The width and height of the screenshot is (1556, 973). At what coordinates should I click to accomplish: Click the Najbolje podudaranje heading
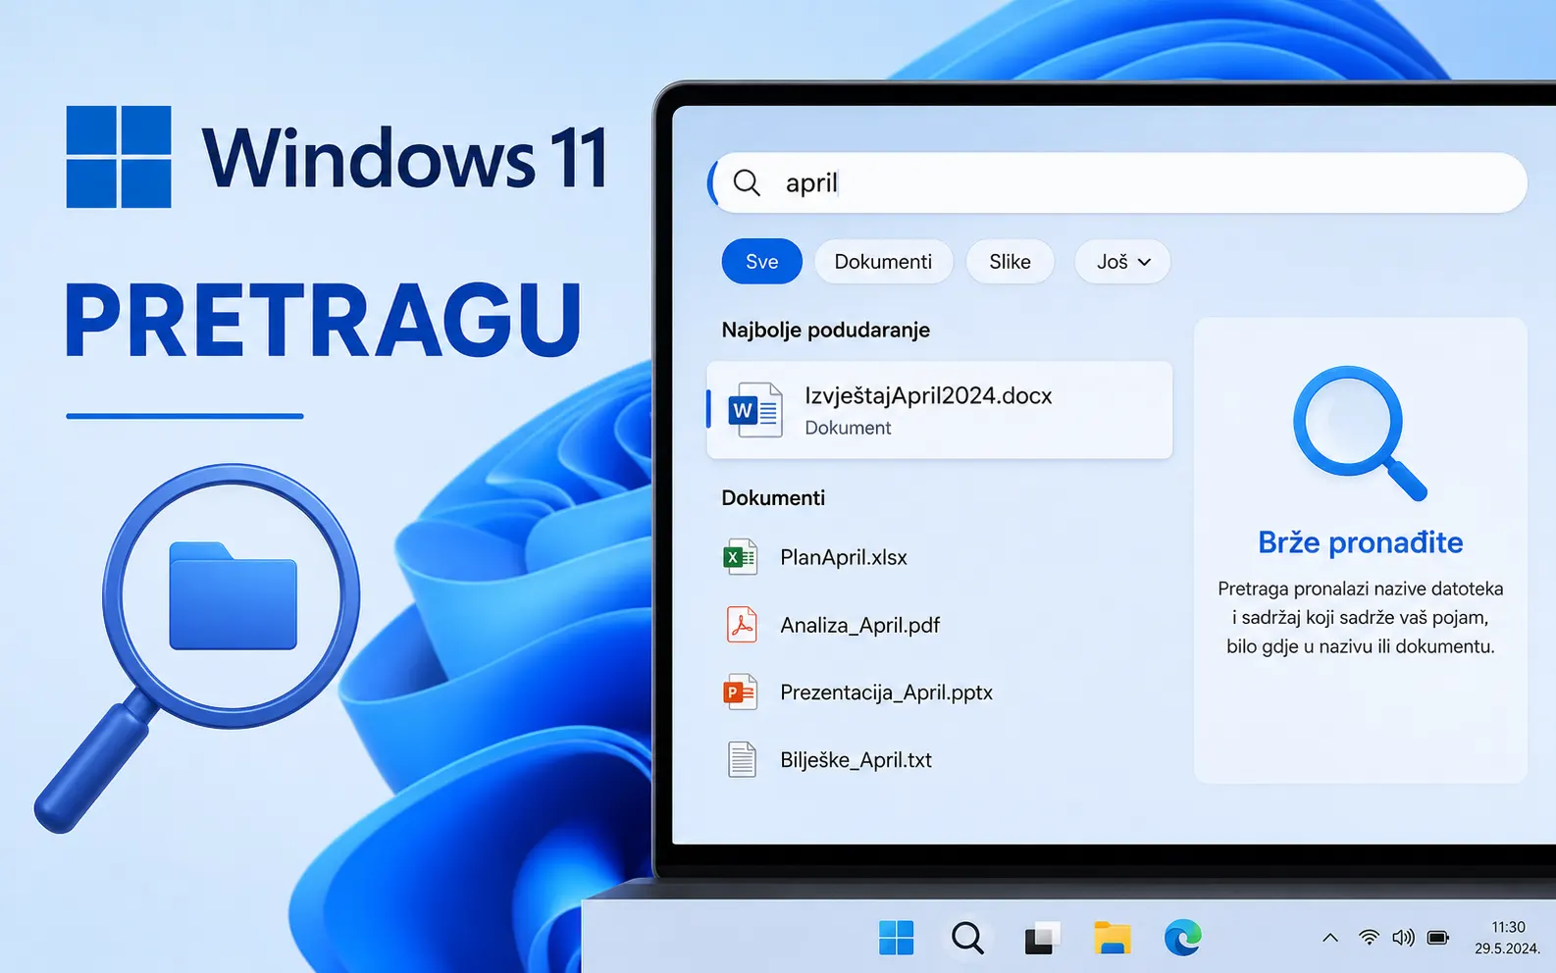coord(826,331)
